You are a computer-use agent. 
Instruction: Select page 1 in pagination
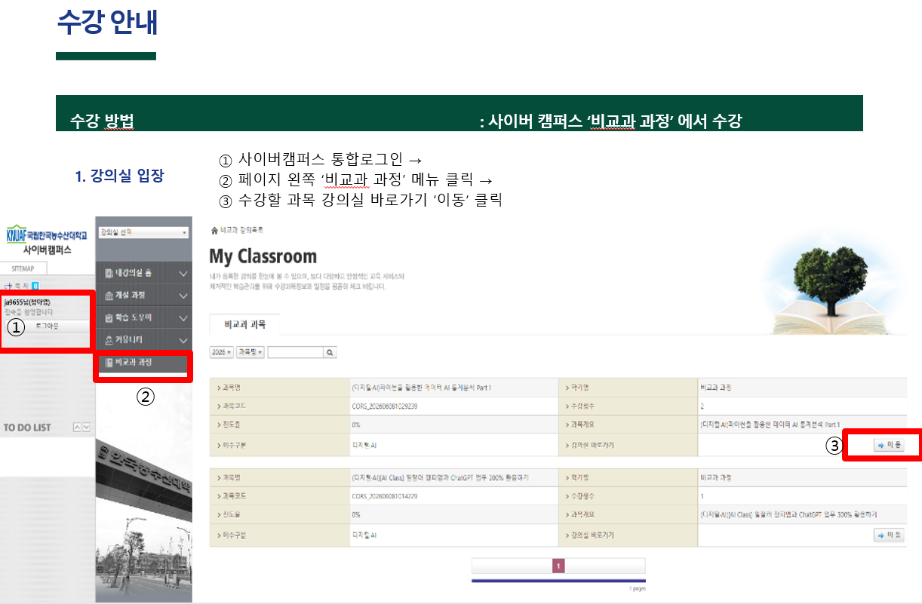pyautogui.click(x=558, y=566)
